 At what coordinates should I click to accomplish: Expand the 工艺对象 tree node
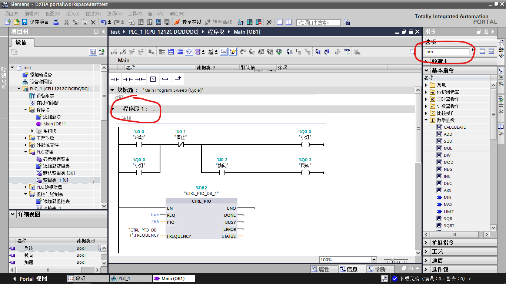26,138
